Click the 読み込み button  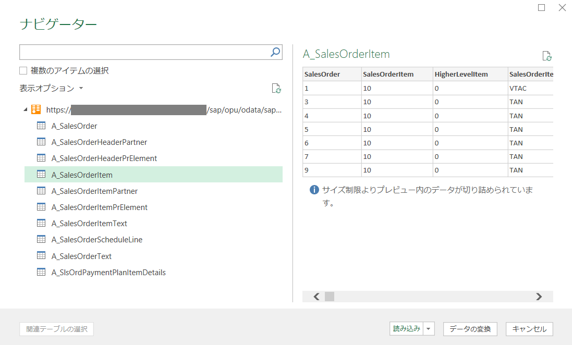click(406, 329)
